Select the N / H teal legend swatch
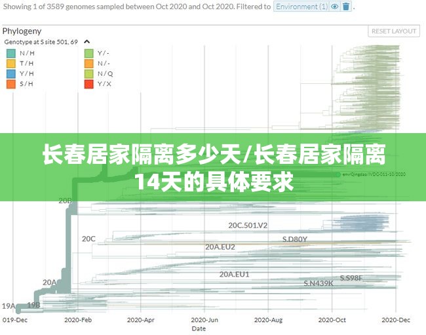The width and height of the screenshot is (426, 335). (11, 53)
